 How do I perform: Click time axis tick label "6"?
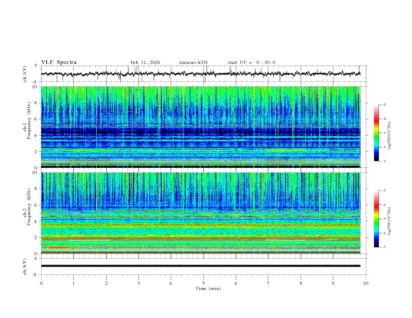pyautogui.click(x=236, y=283)
